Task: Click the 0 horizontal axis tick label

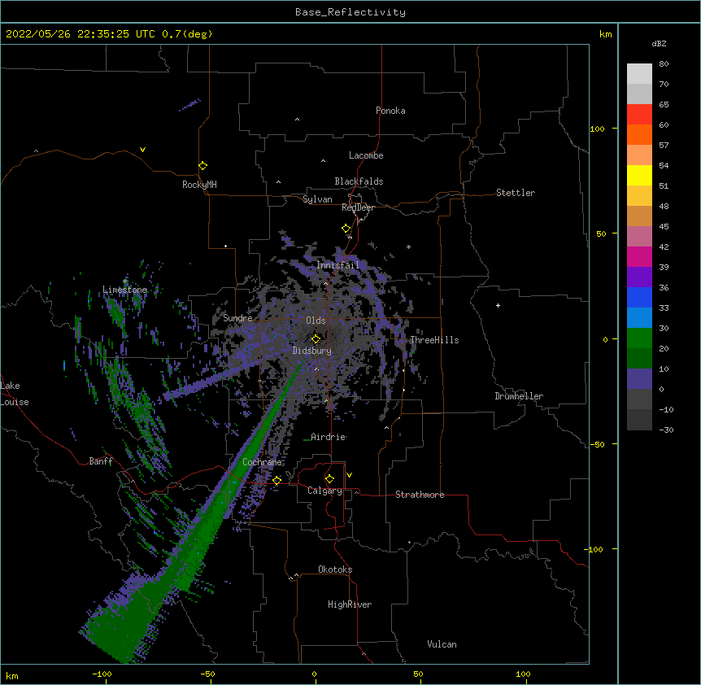Action: 314,674
